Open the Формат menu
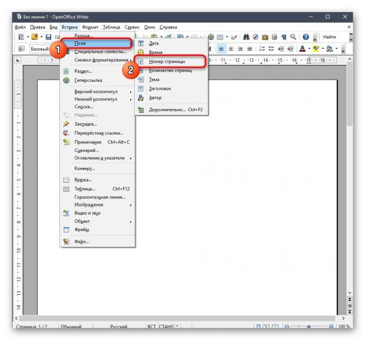Image resolution: width=365 pixels, height=340 pixels. [90, 27]
